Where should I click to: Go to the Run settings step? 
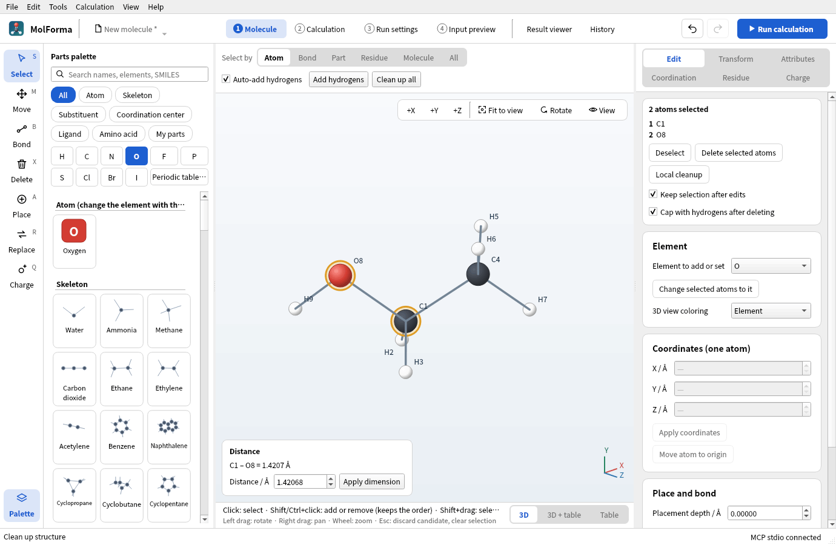(x=391, y=29)
